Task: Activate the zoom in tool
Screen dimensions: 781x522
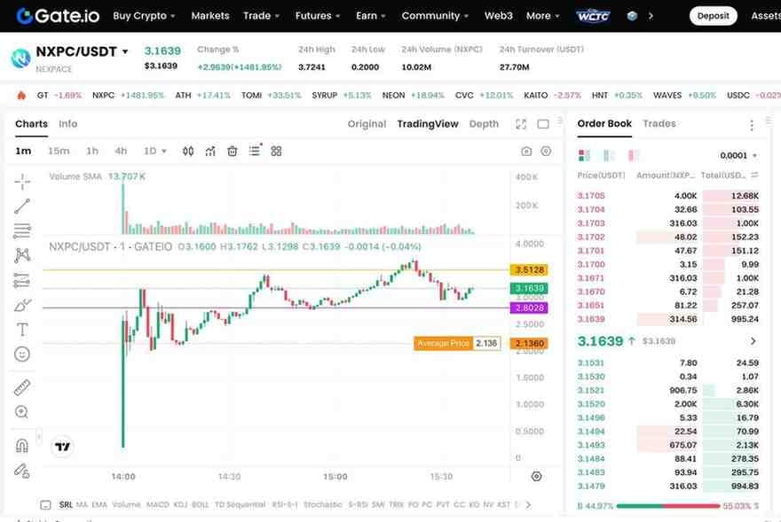Action: point(22,412)
